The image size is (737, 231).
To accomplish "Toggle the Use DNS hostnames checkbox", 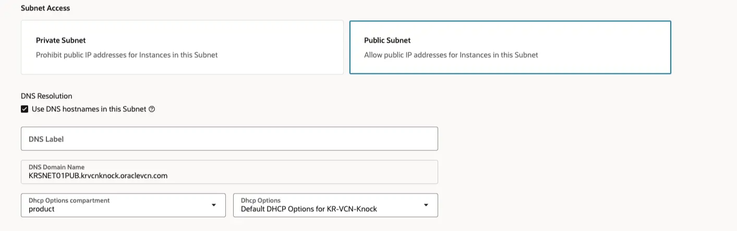I will 25,109.
